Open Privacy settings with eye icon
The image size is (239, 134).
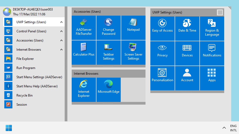click(x=162, y=53)
